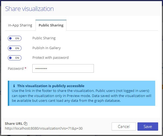
Task: Click the info icon in the blue banner
Action: click(x=14, y=86)
